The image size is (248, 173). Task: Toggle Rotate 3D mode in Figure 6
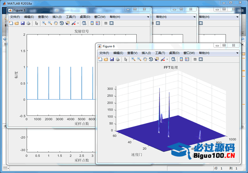[x=151, y=60]
